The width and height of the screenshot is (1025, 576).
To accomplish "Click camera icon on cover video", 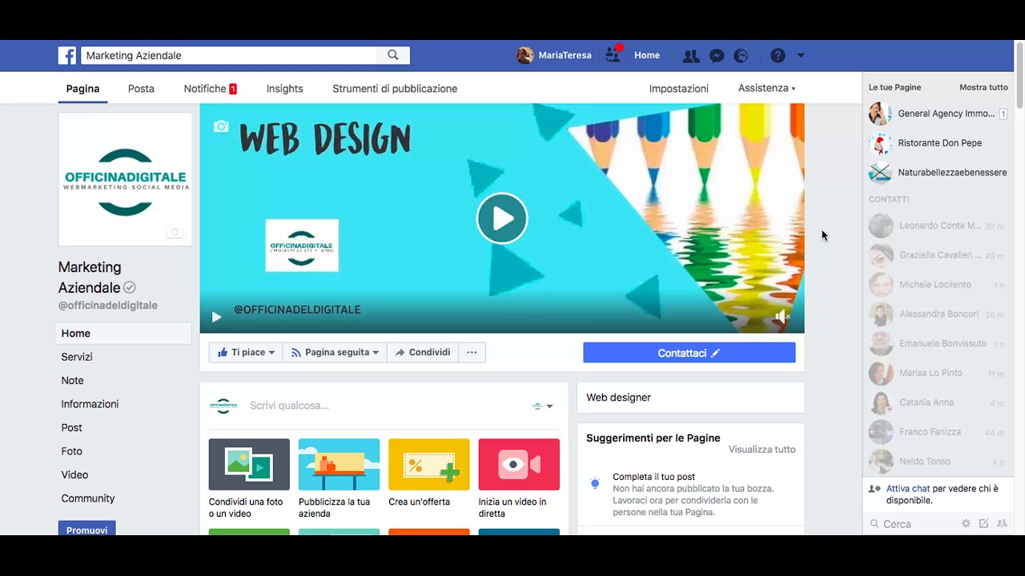I will tap(221, 126).
